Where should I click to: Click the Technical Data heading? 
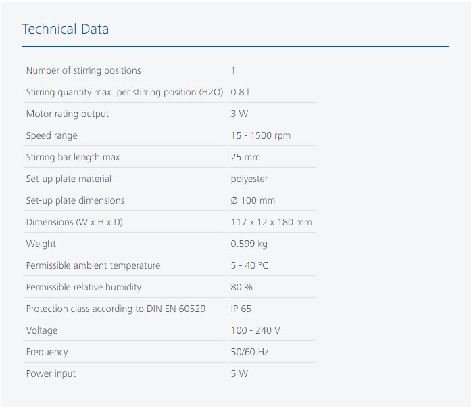pos(66,29)
